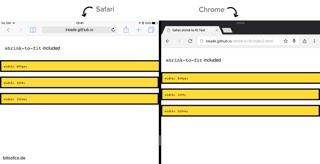Go back in Safari

click(8, 30)
